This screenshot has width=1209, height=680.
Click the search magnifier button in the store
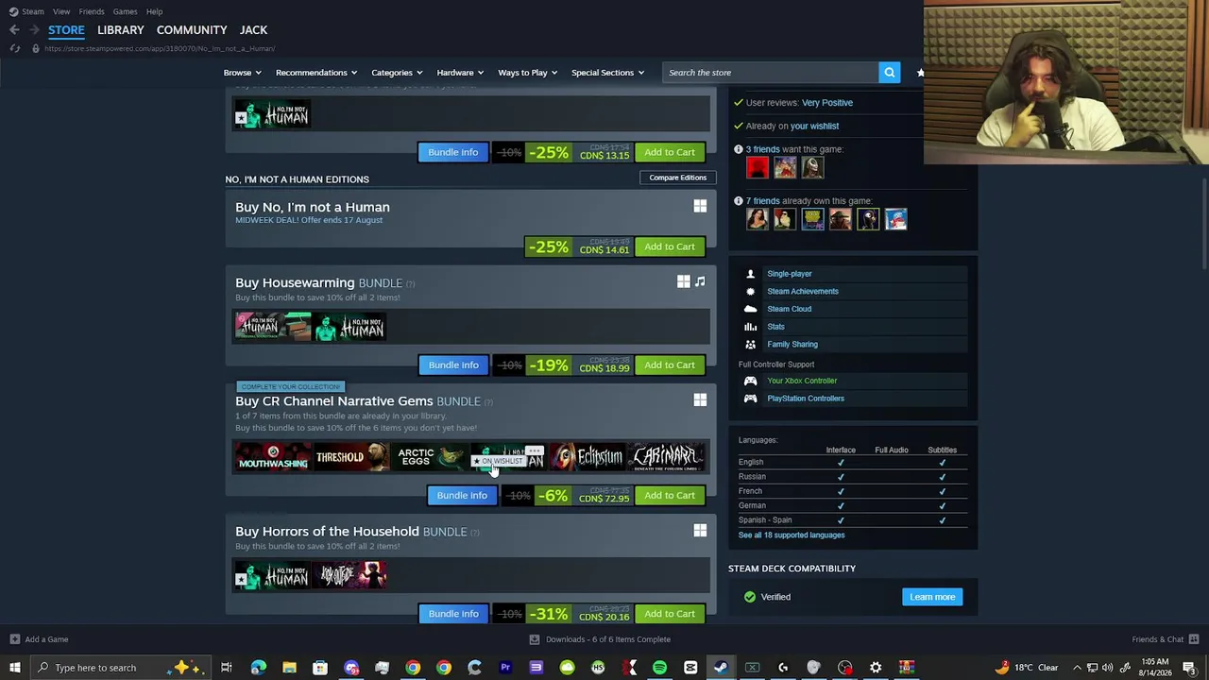click(x=889, y=73)
